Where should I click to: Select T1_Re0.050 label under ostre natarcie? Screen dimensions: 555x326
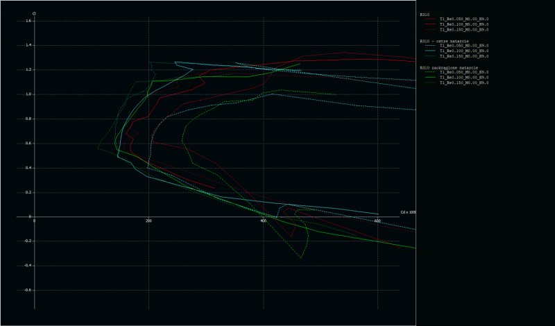click(x=464, y=46)
